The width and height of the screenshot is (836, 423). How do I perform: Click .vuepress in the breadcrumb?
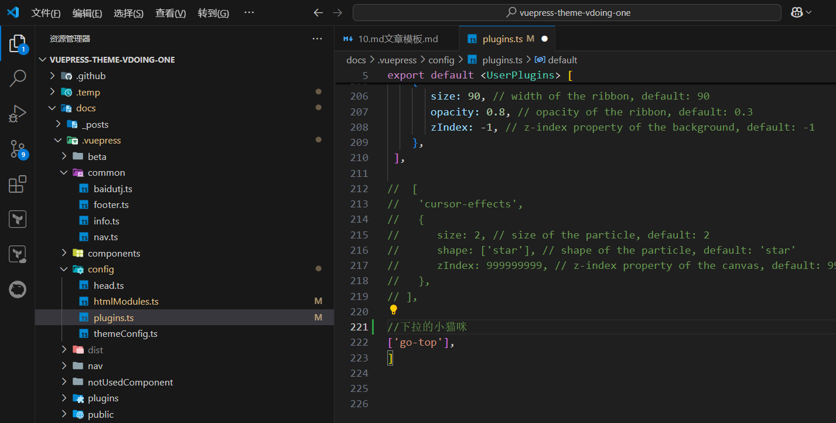[397, 60]
